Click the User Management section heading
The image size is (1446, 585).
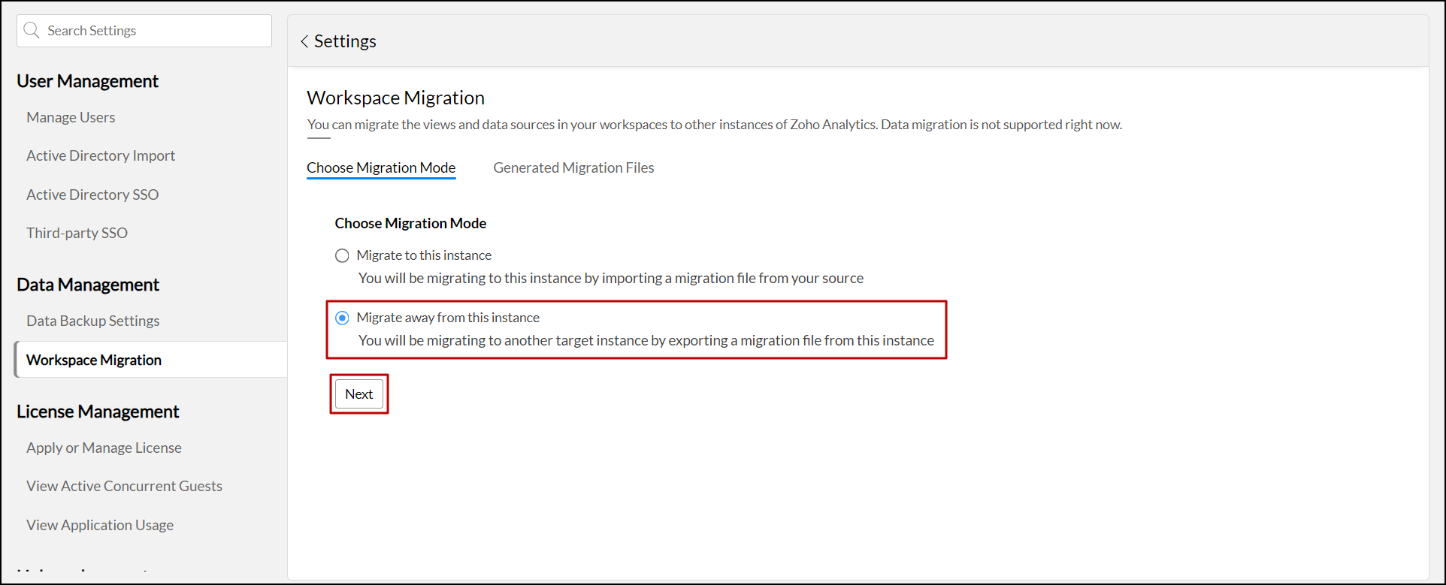pyautogui.click(x=87, y=81)
